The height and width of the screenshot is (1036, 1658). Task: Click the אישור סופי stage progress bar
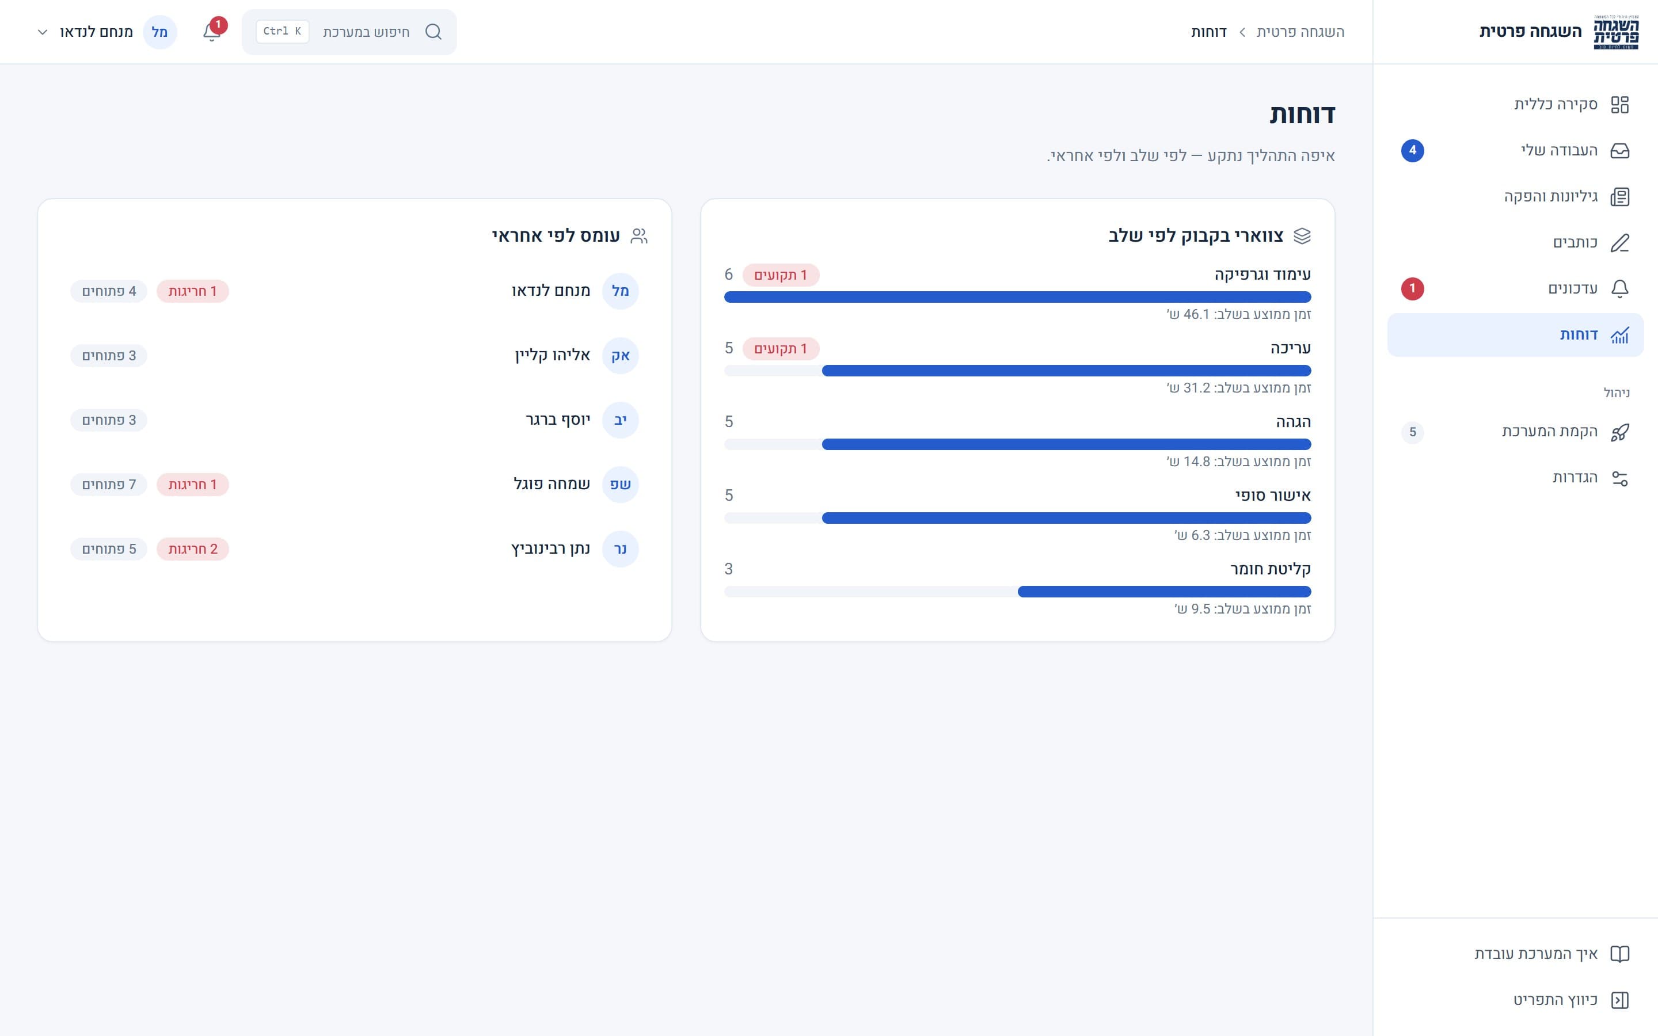point(1017,518)
